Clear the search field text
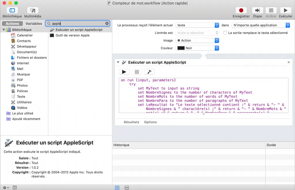The width and height of the screenshot is (295, 190). point(107,24)
